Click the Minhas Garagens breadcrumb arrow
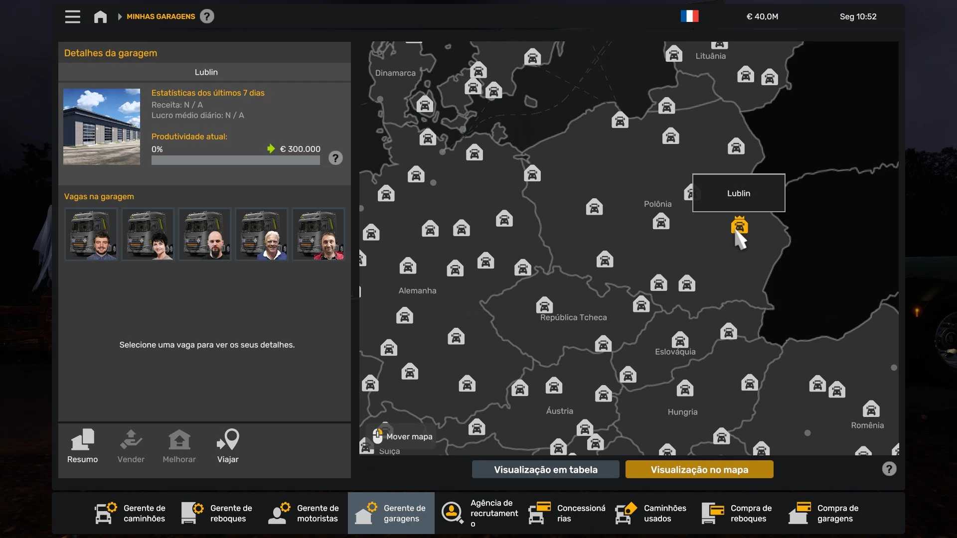This screenshot has height=538, width=957. point(120,17)
